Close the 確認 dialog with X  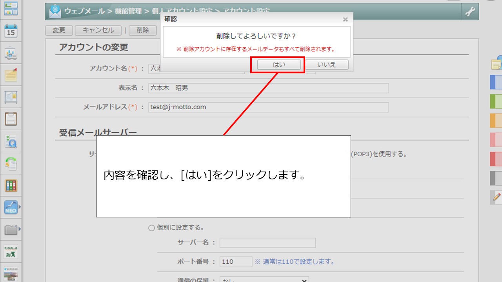click(x=345, y=19)
